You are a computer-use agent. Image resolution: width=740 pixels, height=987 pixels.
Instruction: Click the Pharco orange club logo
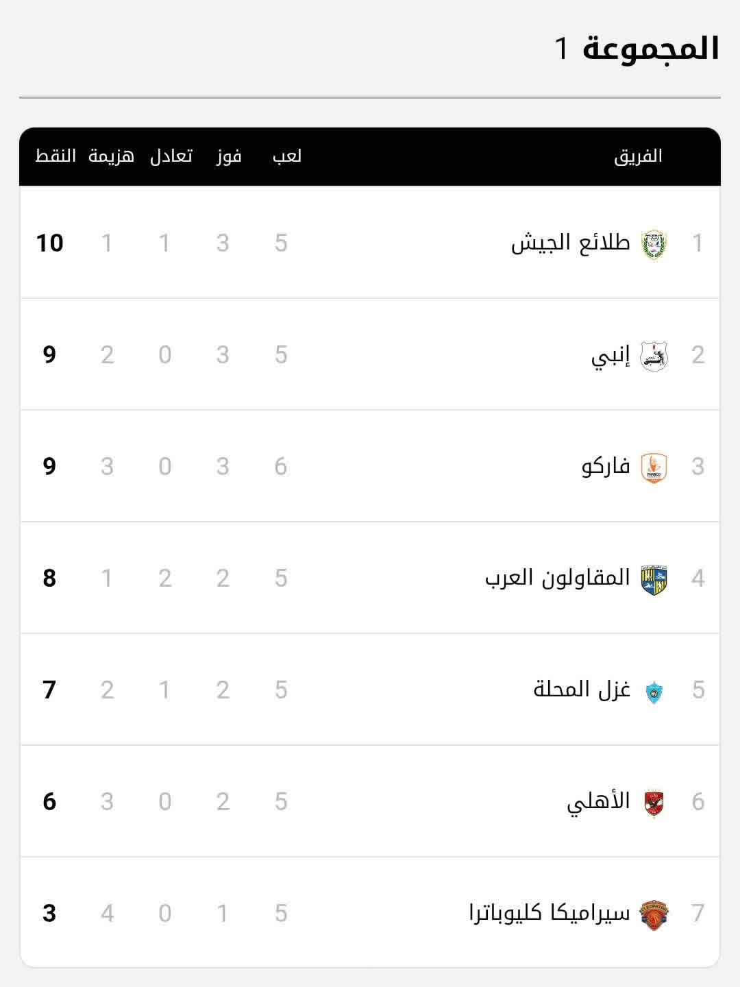(654, 467)
